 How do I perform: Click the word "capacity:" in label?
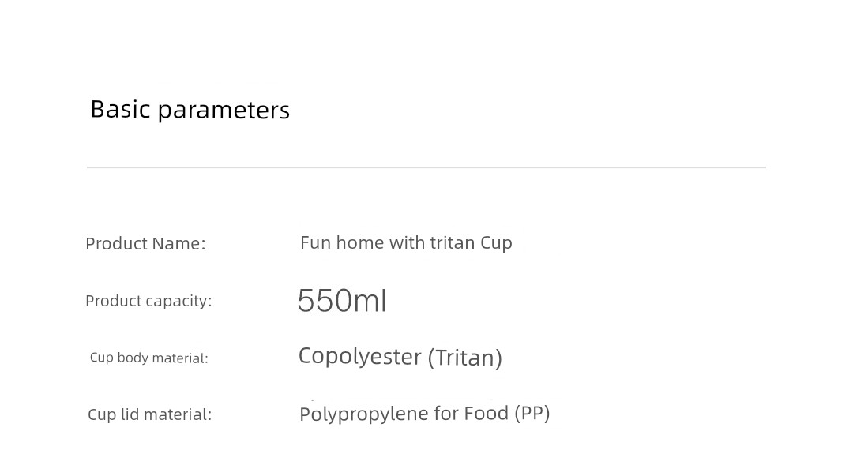click(179, 301)
